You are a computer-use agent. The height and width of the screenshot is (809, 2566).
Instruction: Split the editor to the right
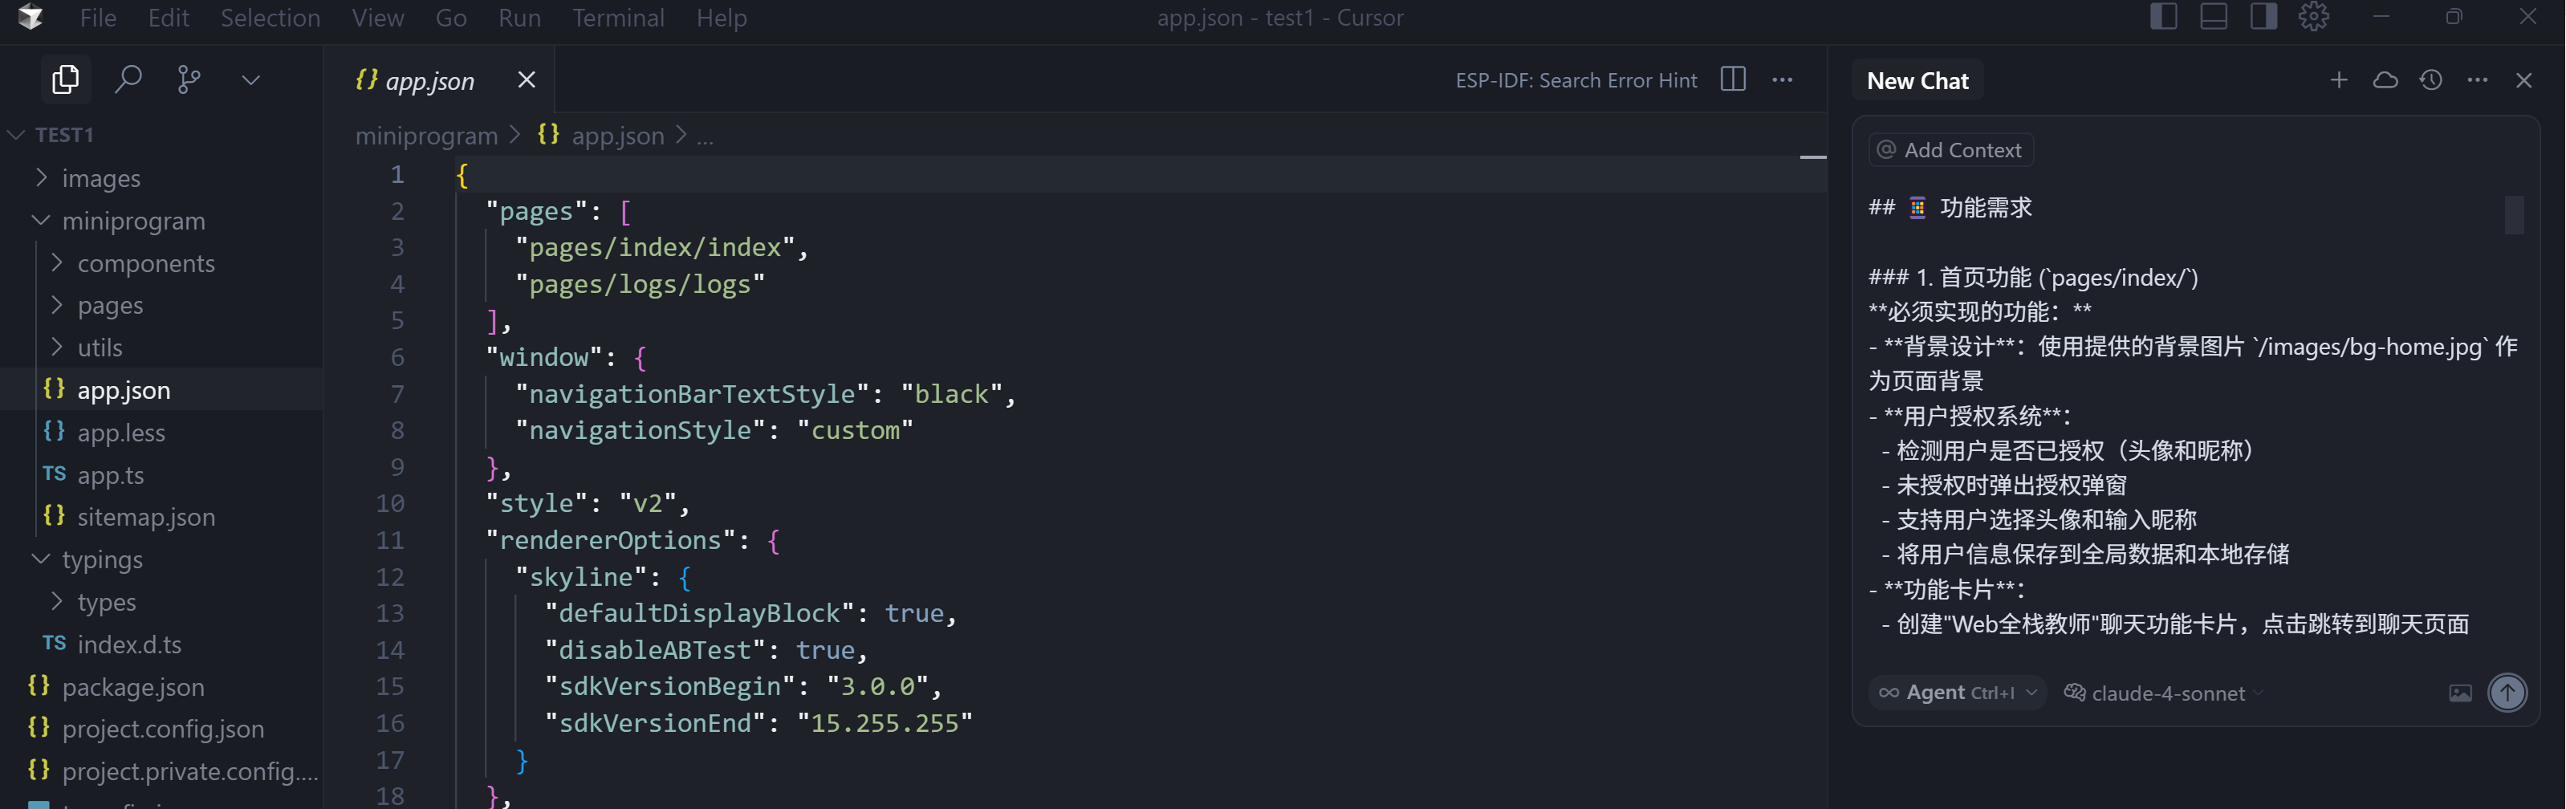[1733, 79]
